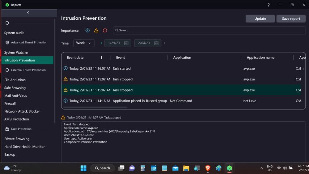Select the first 11:15:07 Task stopped row

coord(181,79)
